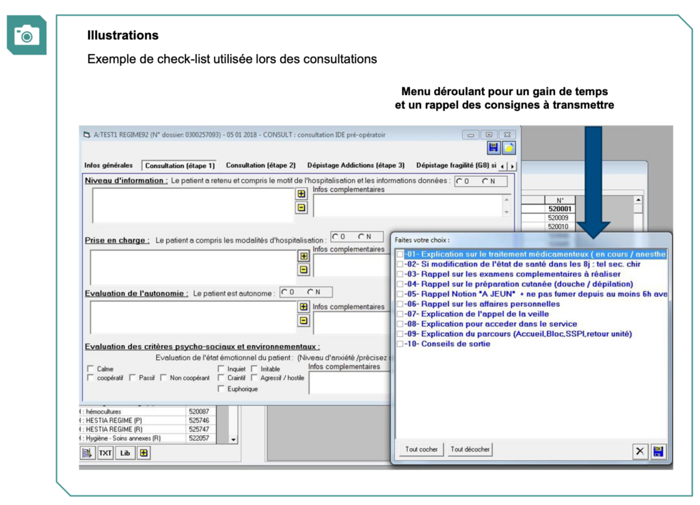Check the Non coopérant checkbox
Screen dimensions: 700x505
(163, 377)
